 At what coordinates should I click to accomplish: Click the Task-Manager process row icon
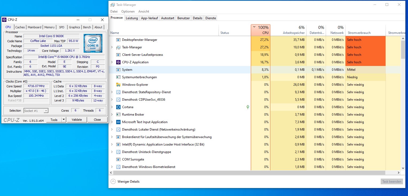tap(118, 47)
